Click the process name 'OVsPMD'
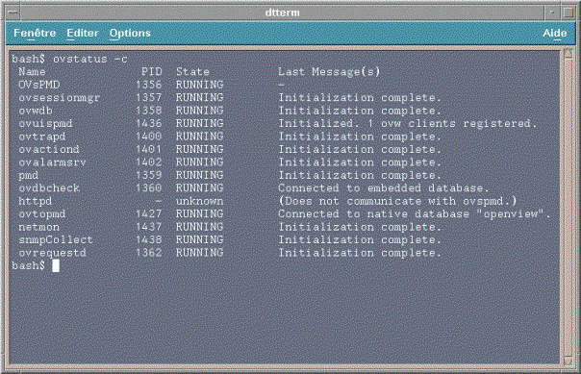The height and width of the screenshot is (374, 581). point(38,85)
